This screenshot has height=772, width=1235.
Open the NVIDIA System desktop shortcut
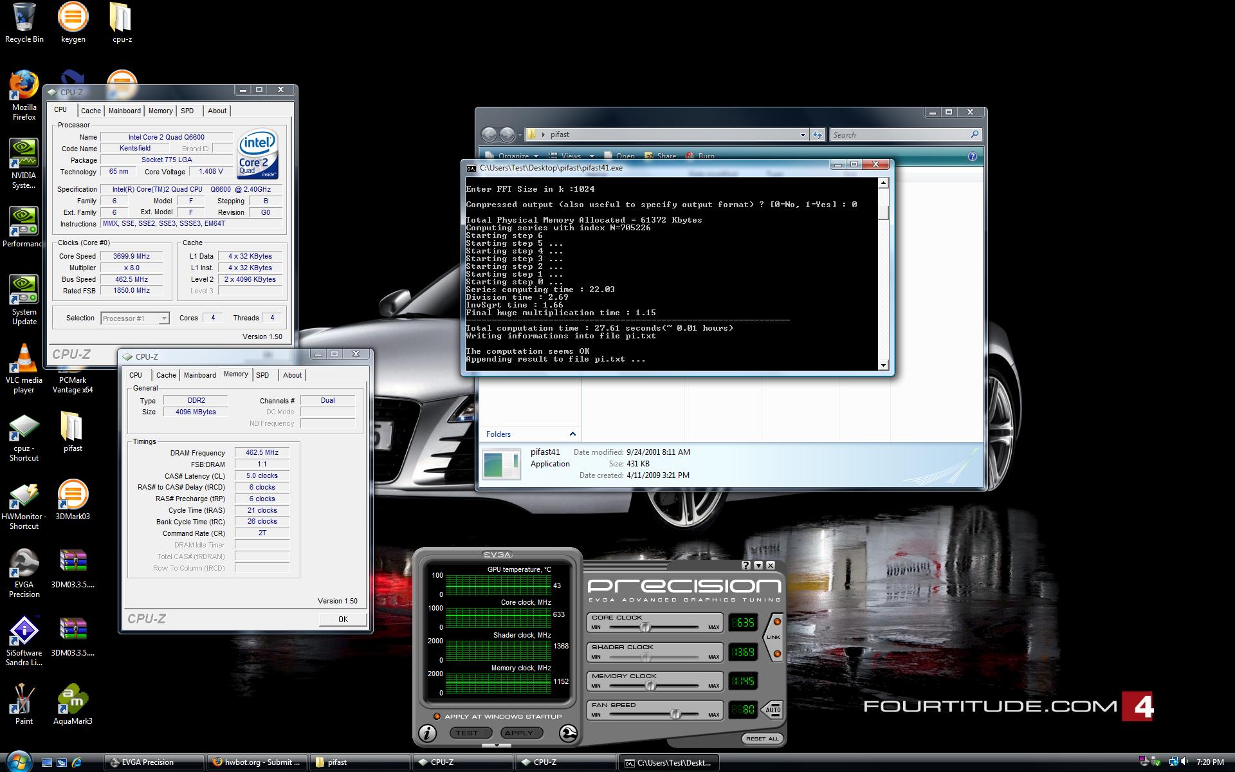coord(24,163)
